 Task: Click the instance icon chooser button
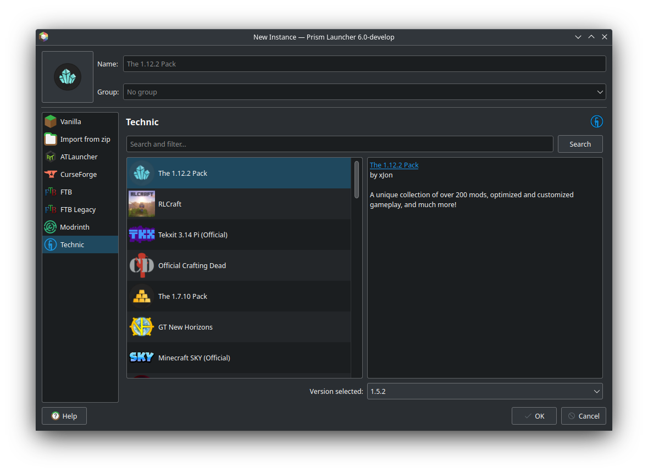coord(68,77)
